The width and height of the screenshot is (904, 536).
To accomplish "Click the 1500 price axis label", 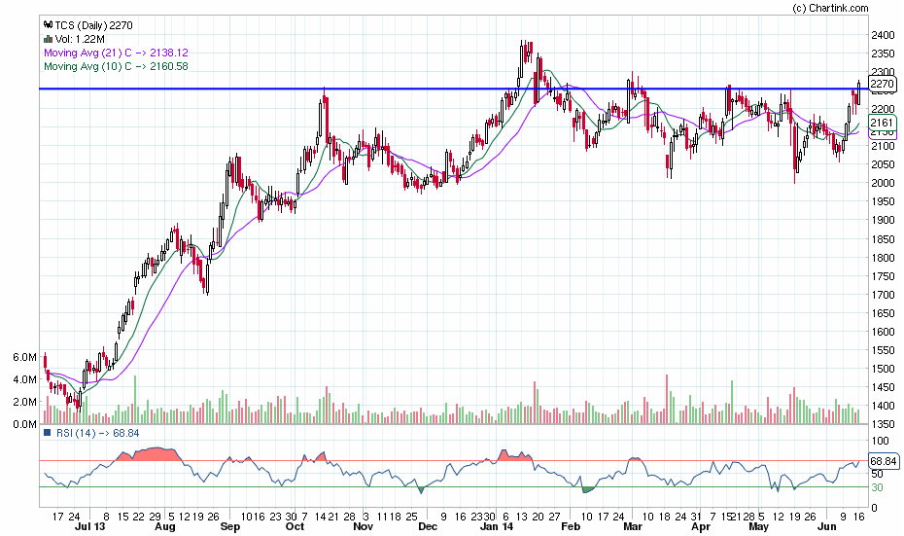I will (884, 369).
